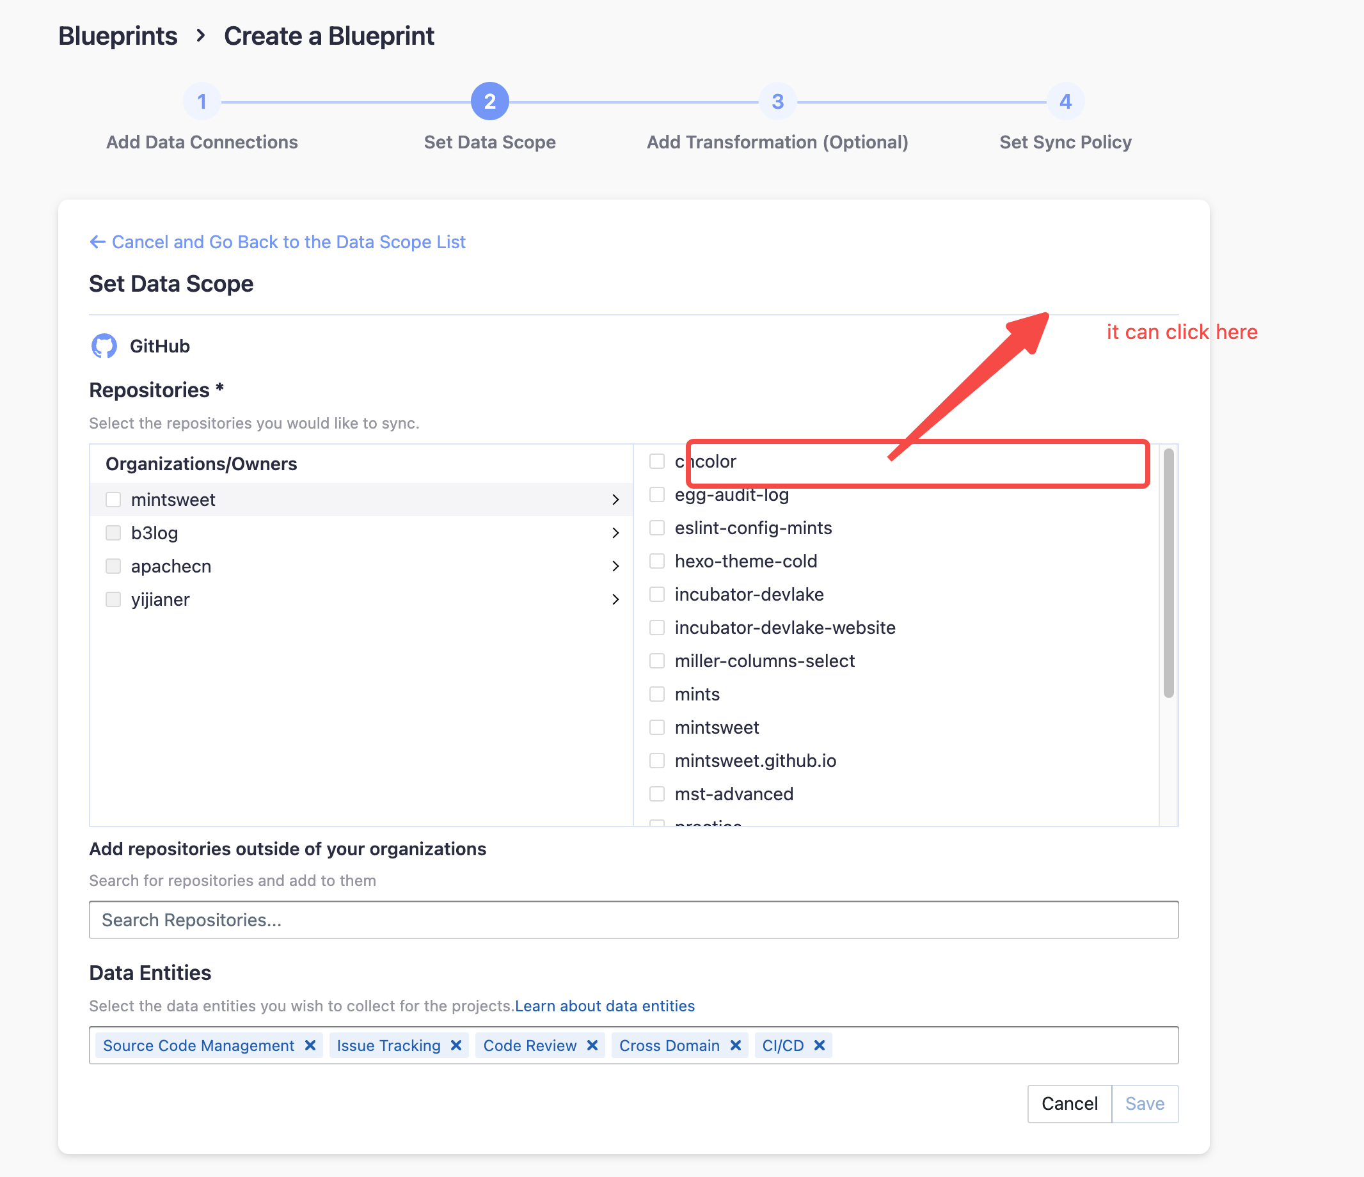Check the incubator-devlake repository checkbox

[x=656, y=594]
